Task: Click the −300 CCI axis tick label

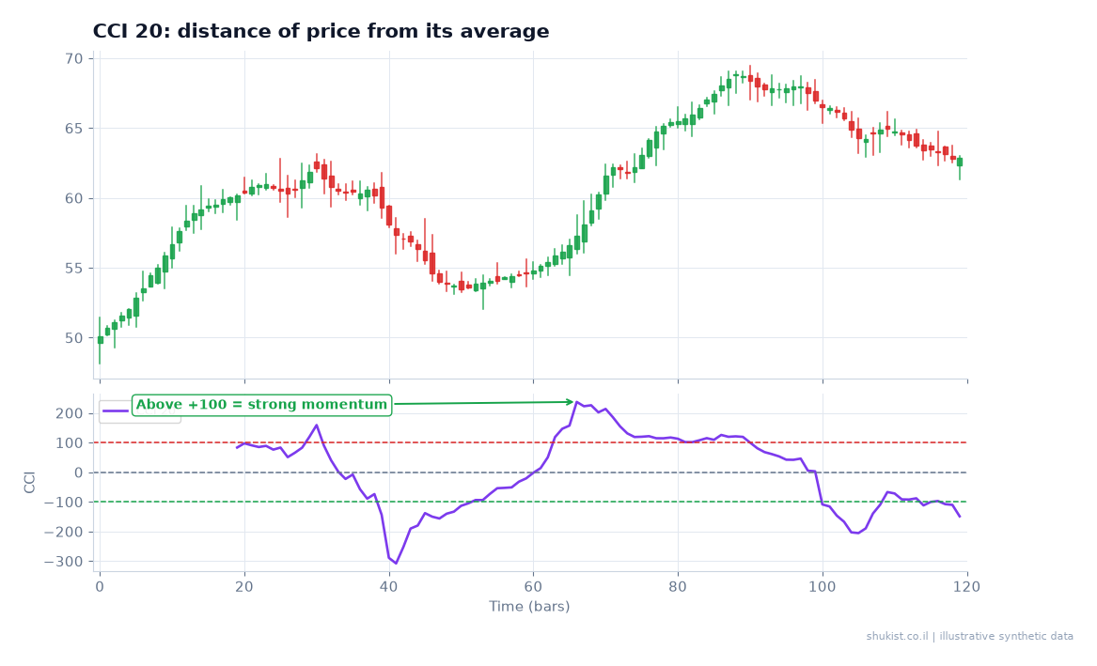Action: (64, 562)
